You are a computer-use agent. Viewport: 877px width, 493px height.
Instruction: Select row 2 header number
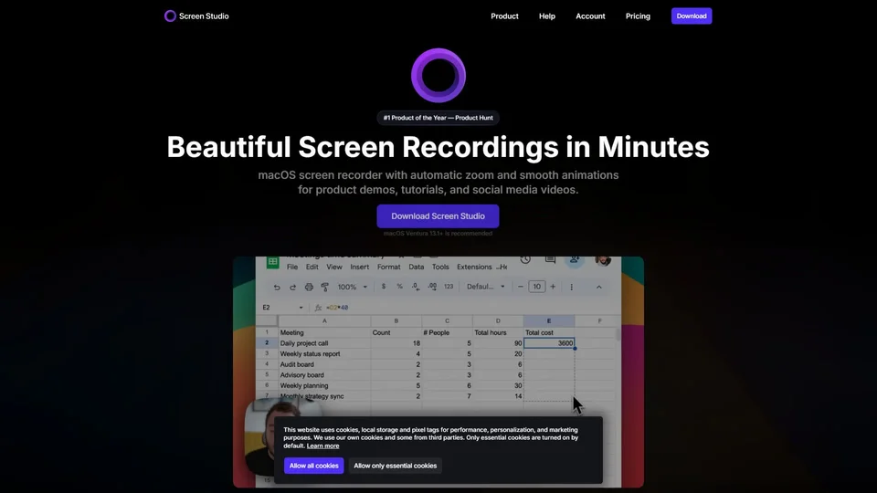[x=267, y=343]
